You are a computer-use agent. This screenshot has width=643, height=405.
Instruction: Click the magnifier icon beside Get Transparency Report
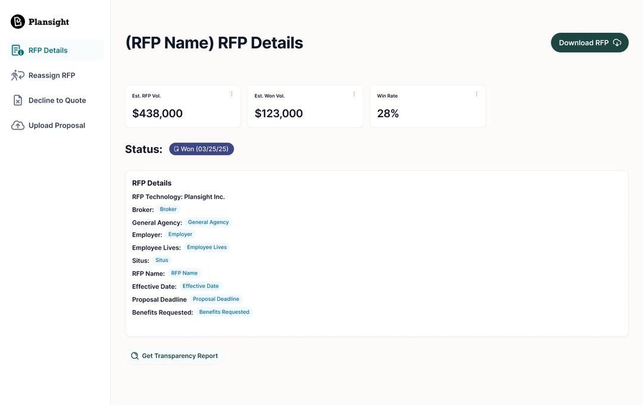pos(135,356)
